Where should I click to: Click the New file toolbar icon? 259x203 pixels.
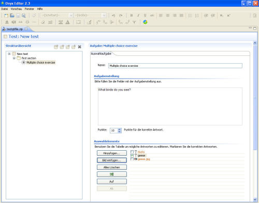tap(6, 16)
